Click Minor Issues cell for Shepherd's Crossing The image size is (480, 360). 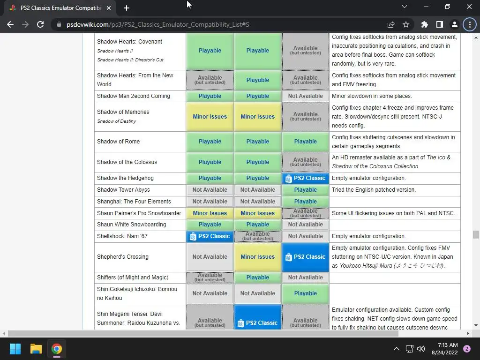[x=257, y=257]
